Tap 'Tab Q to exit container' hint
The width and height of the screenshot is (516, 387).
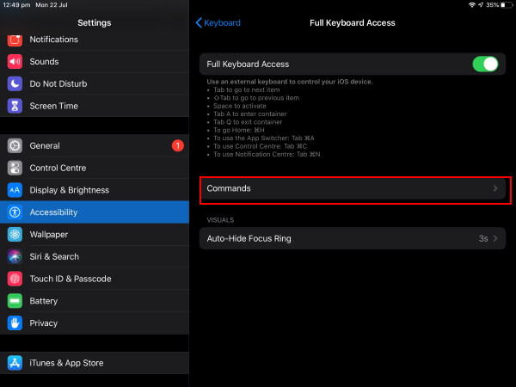pyautogui.click(x=248, y=122)
